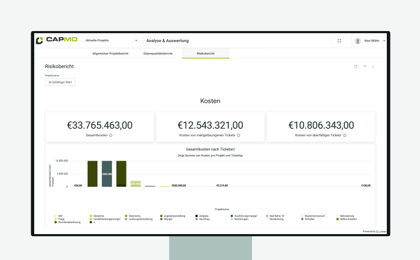
Task: Toggle the Ausführungsmangel legend entry
Action: pyautogui.click(x=244, y=216)
